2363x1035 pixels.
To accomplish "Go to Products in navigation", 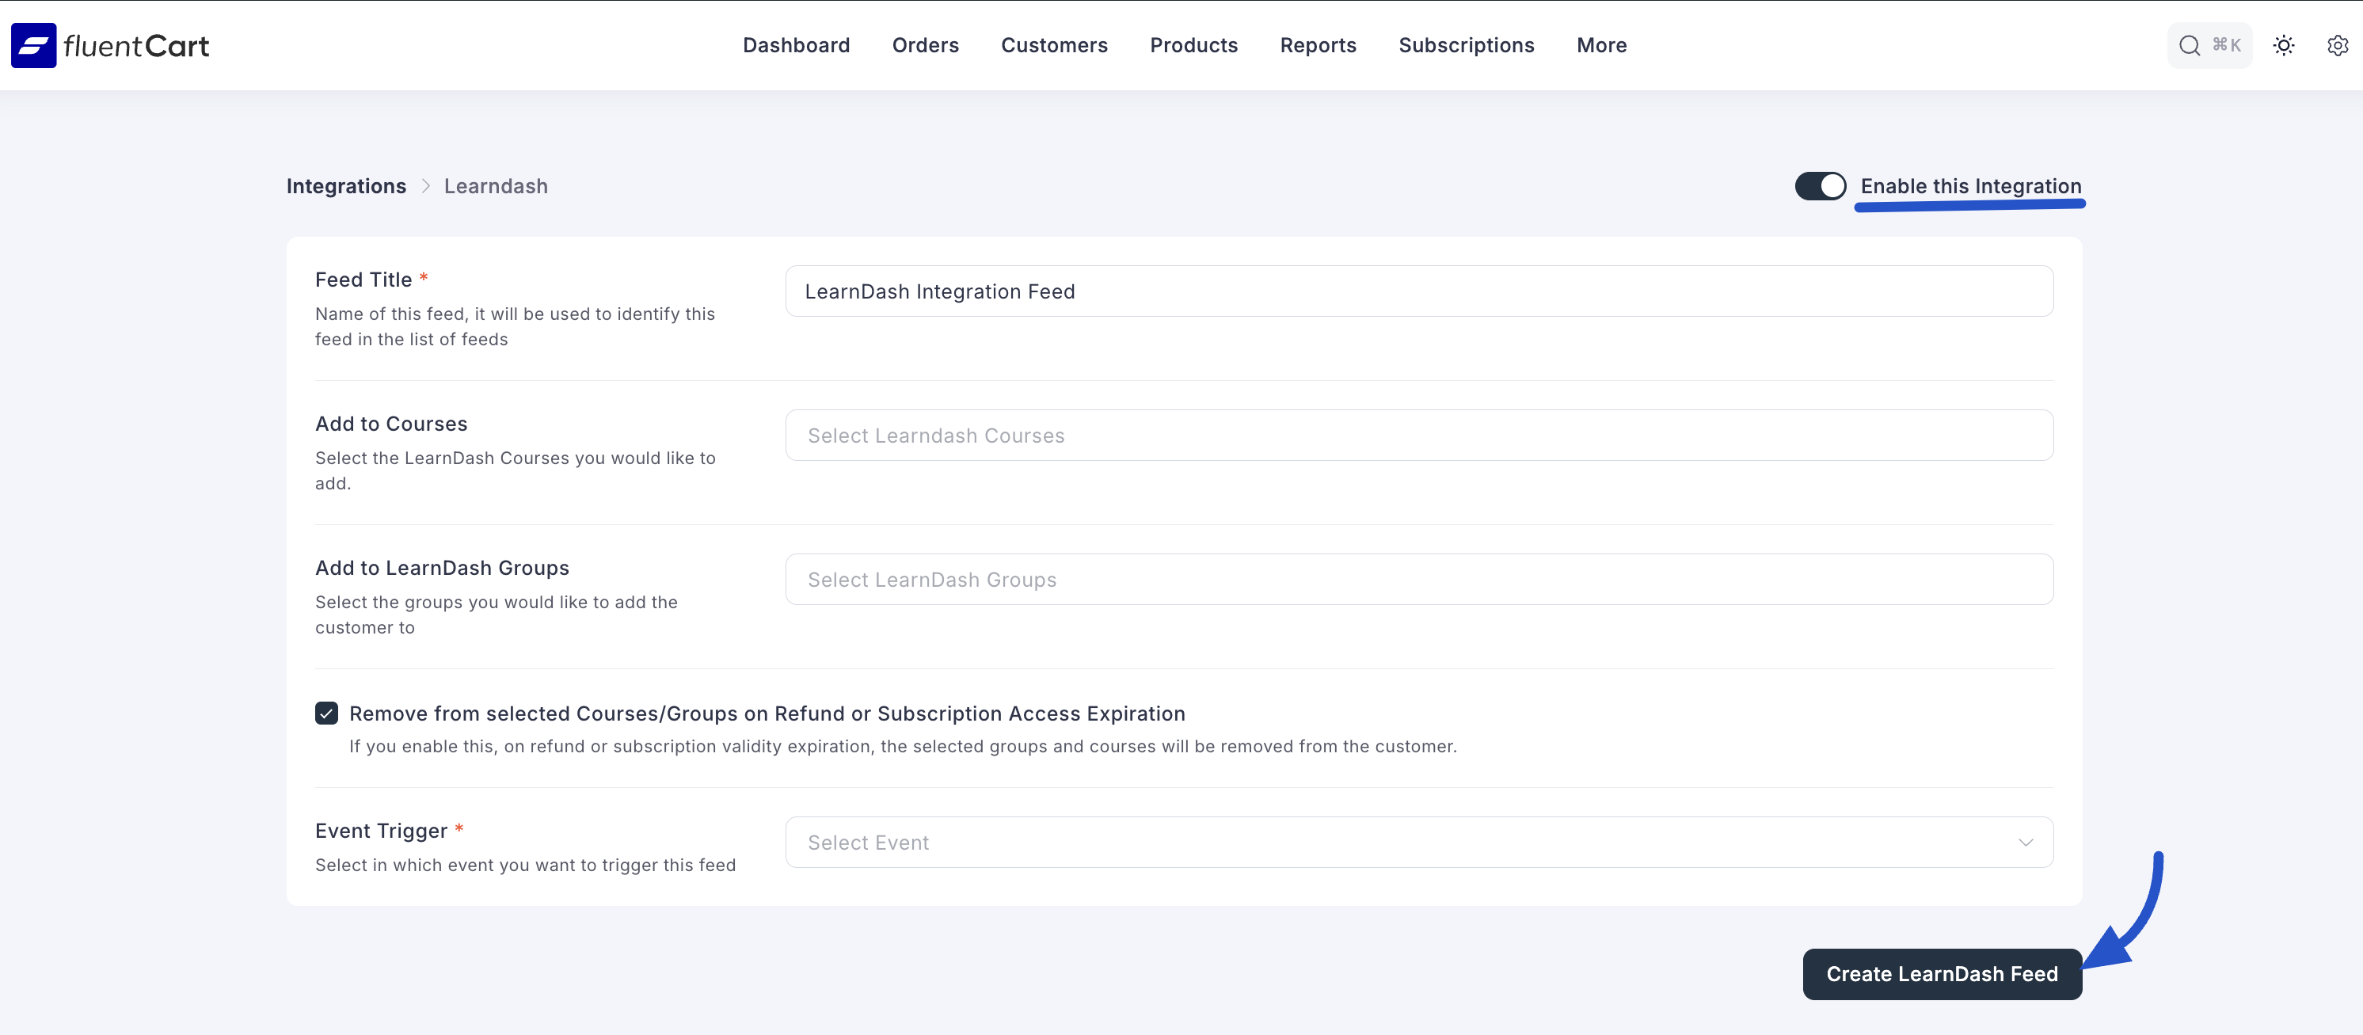I will point(1193,45).
